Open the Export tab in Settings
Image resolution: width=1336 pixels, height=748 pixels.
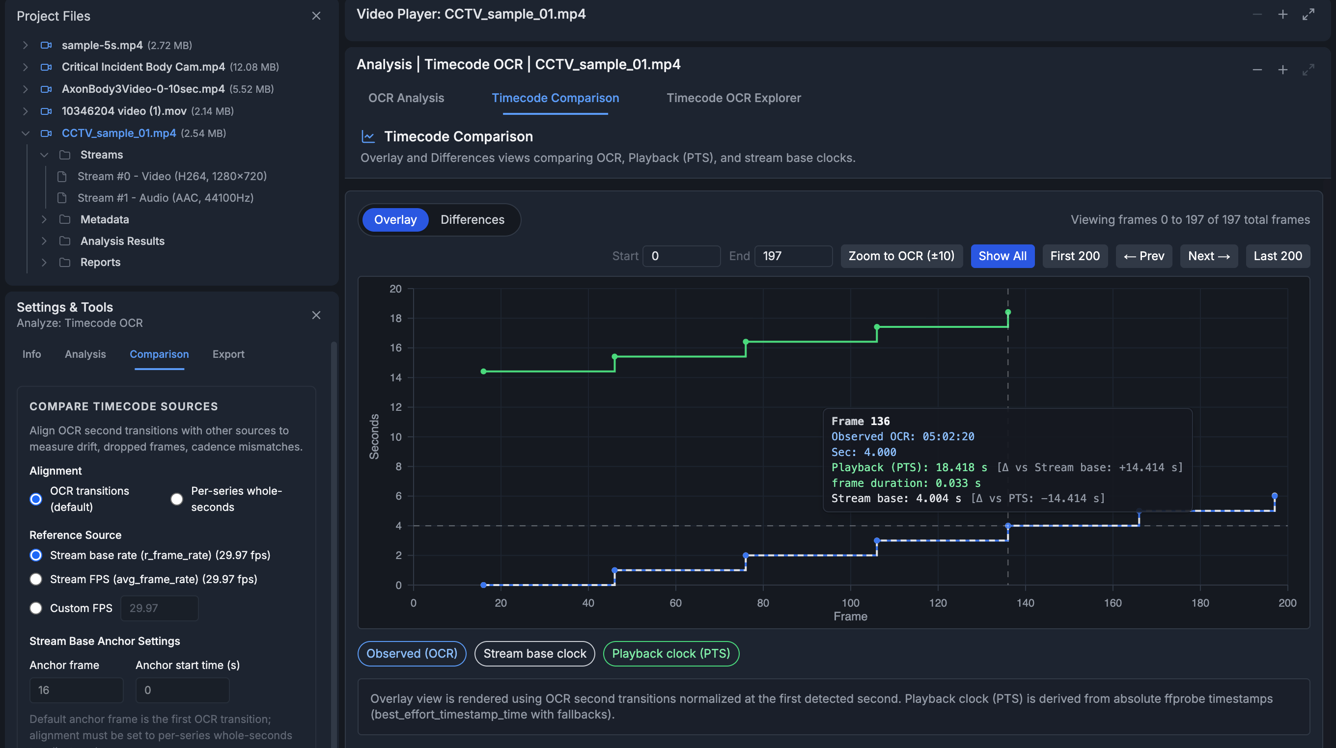click(228, 354)
